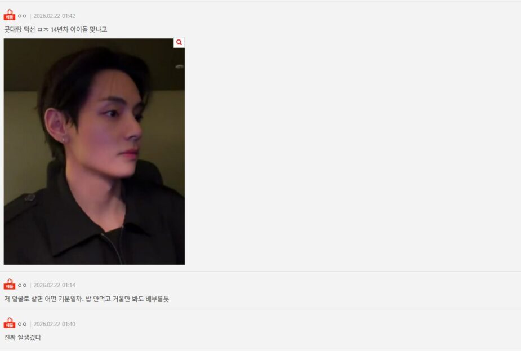Click the stud earring in the photo
Screen dimensions: 521x351
click(x=64, y=140)
